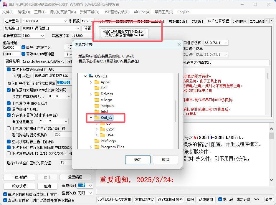Click 读取本机硬盘号 button

tap(170, 199)
